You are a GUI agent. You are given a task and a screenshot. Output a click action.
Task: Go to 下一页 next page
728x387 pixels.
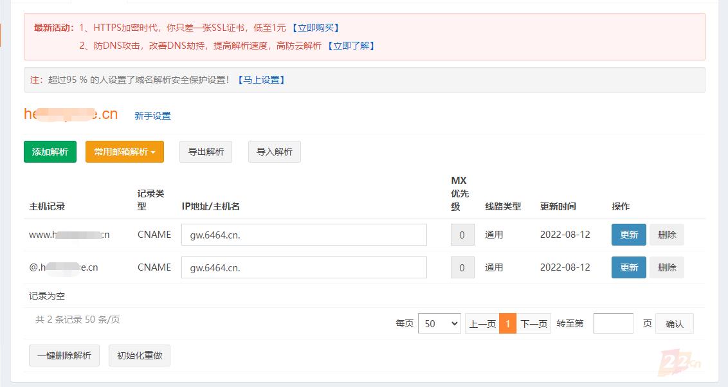pos(534,324)
